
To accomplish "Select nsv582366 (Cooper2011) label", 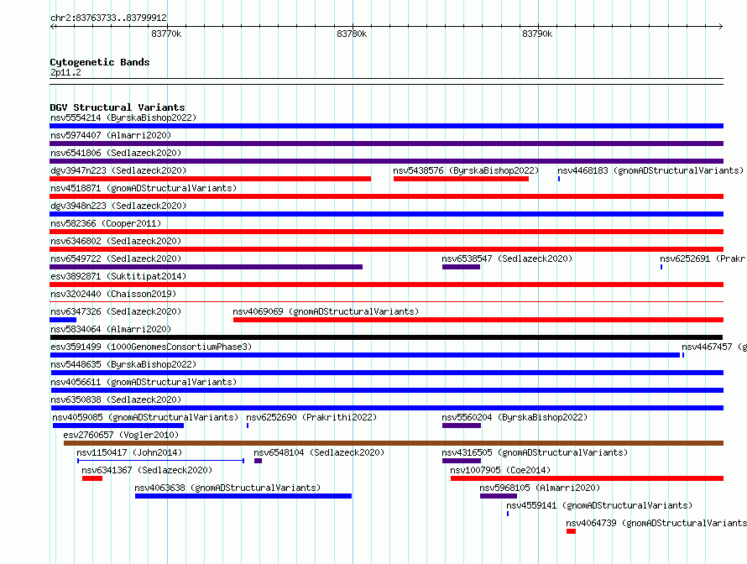I will [106, 223].
